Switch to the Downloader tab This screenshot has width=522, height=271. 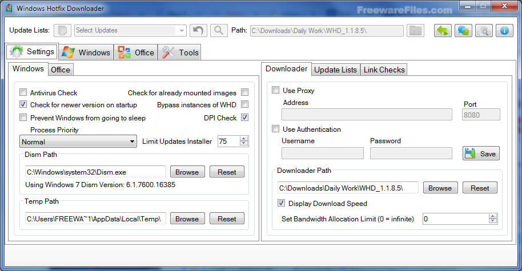[286, 69]
